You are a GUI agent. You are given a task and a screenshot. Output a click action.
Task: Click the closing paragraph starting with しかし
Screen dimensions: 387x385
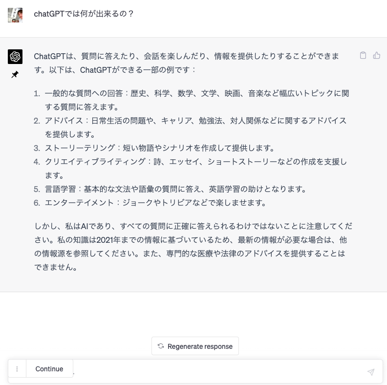point(193,247)
